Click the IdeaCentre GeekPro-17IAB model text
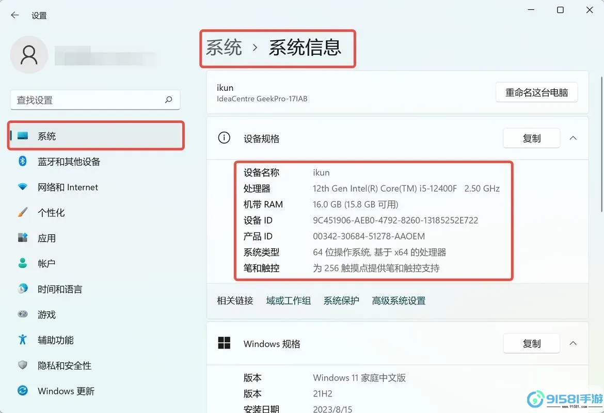Viewport: 604px width, 413px height. [262, 99]
